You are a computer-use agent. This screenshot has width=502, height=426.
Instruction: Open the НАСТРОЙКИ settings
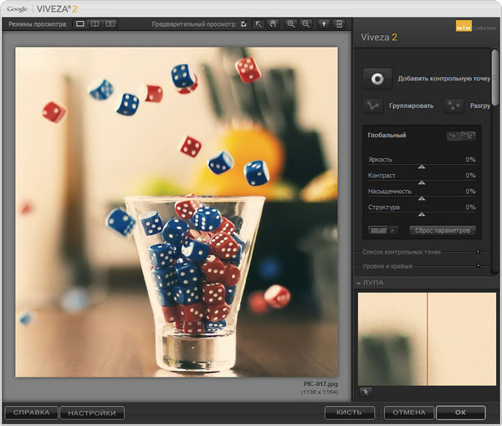click(x=92, y=413)
